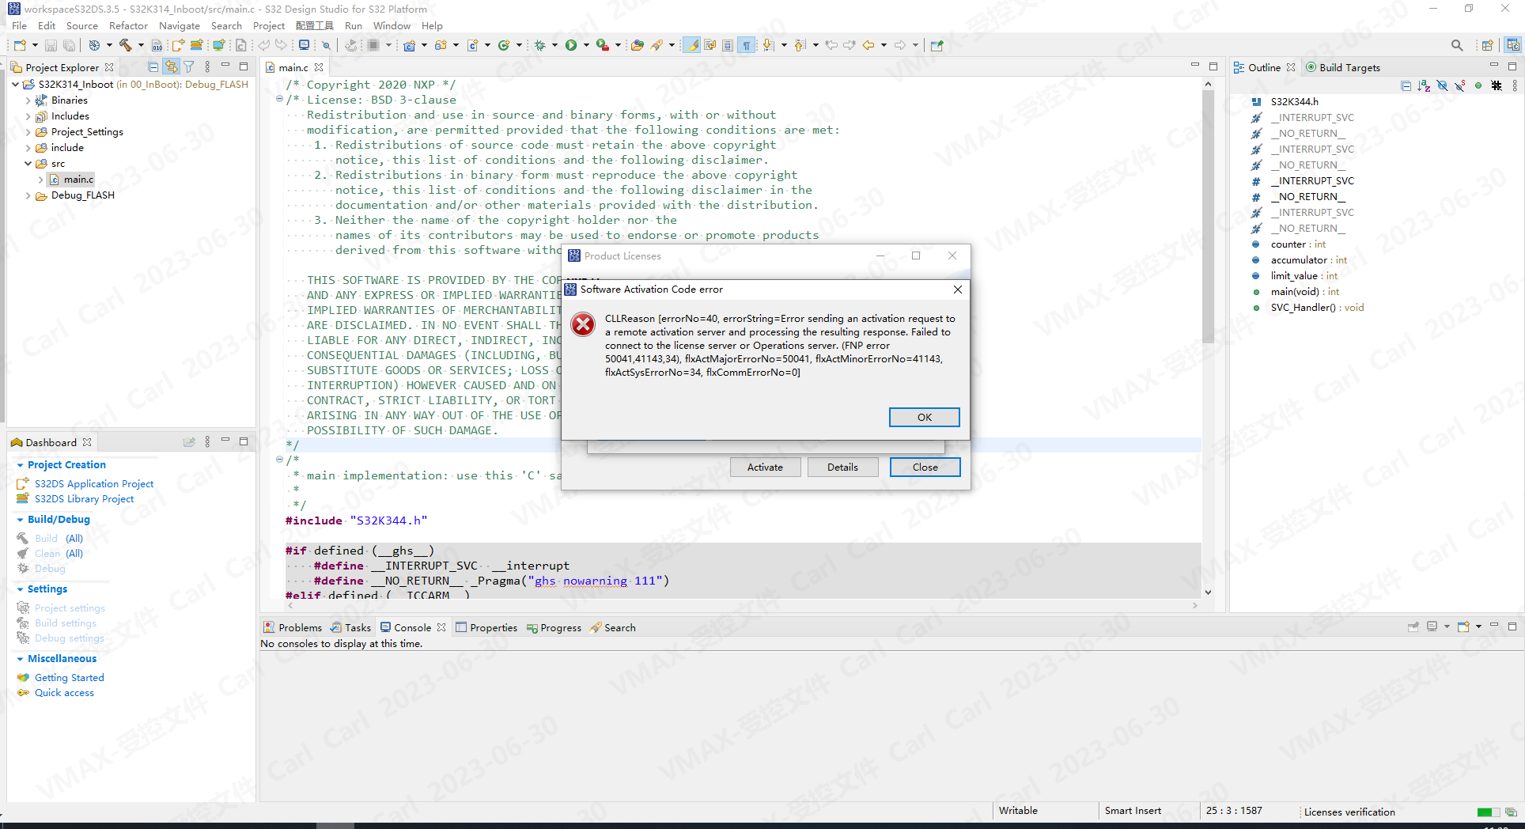Viewport: 1525px width, 829px height.
Task: Click the Activate button in Product Licenses dialog
Action: pos(765,467)
